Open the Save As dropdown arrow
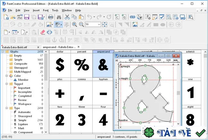 (x=44, y=17)
